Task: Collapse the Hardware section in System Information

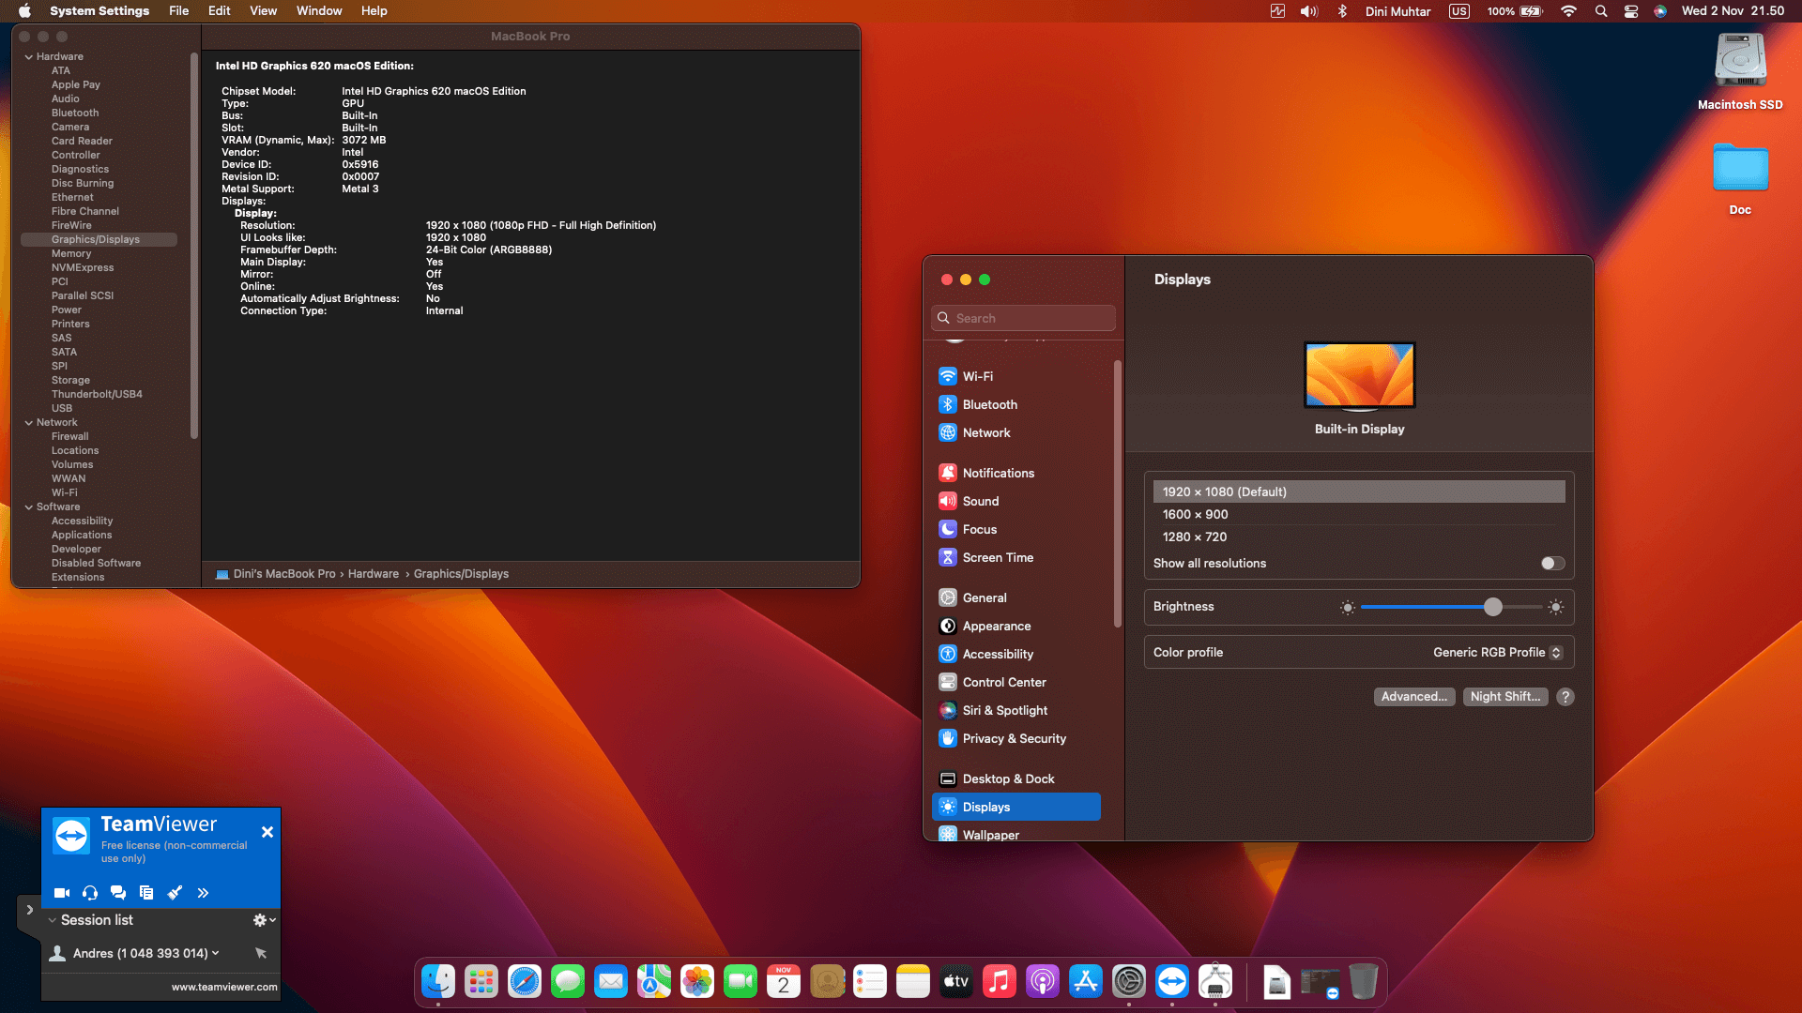Action: (29, 56)
